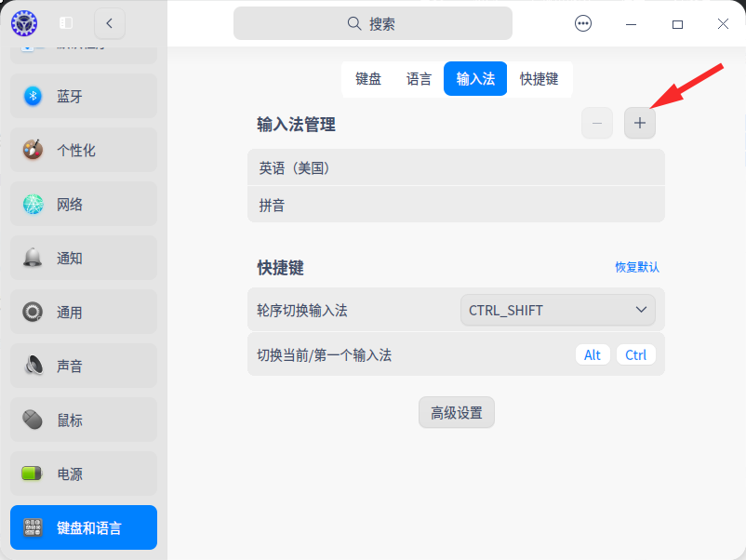This screenshot has height=560, width=746.
Task: Open 高级设置 advanced settings
Action: click(457, 412)
